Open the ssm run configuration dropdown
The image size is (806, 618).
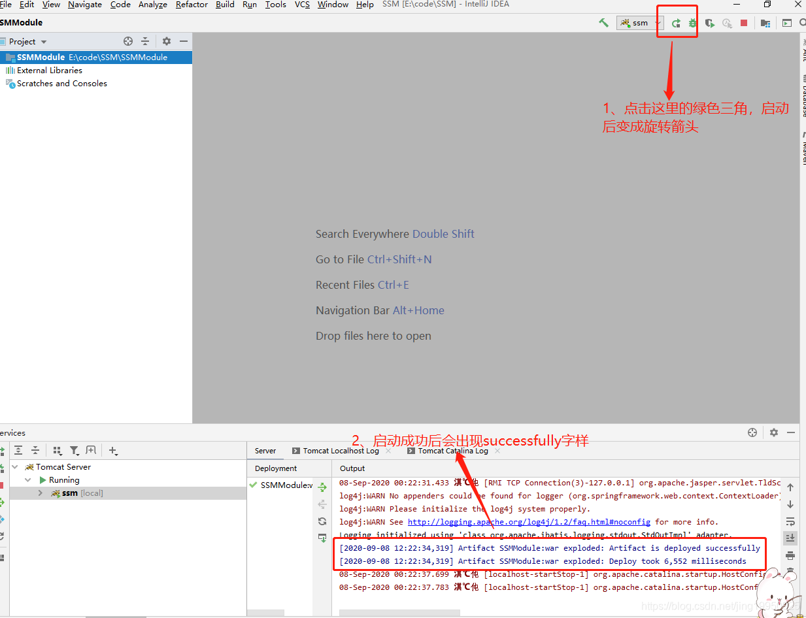point(640,23)
